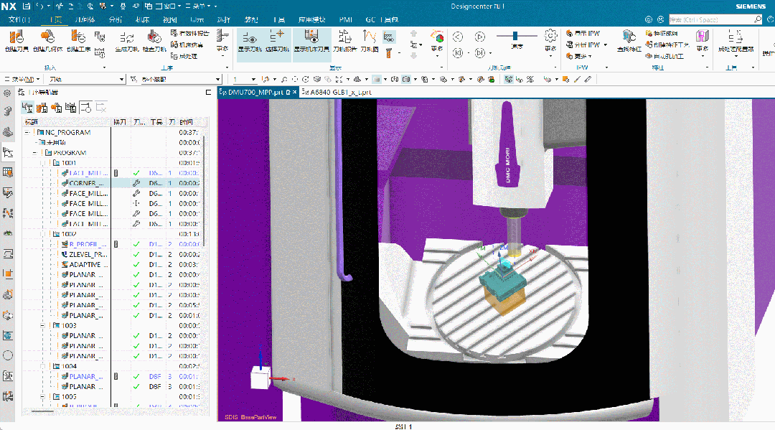The height and width of the screenshot is (430, 775).
Task: Toggle Display Tool Path (显示刀轨) on the ribbon
Action: pyautogui.click(x=249, y=41)
